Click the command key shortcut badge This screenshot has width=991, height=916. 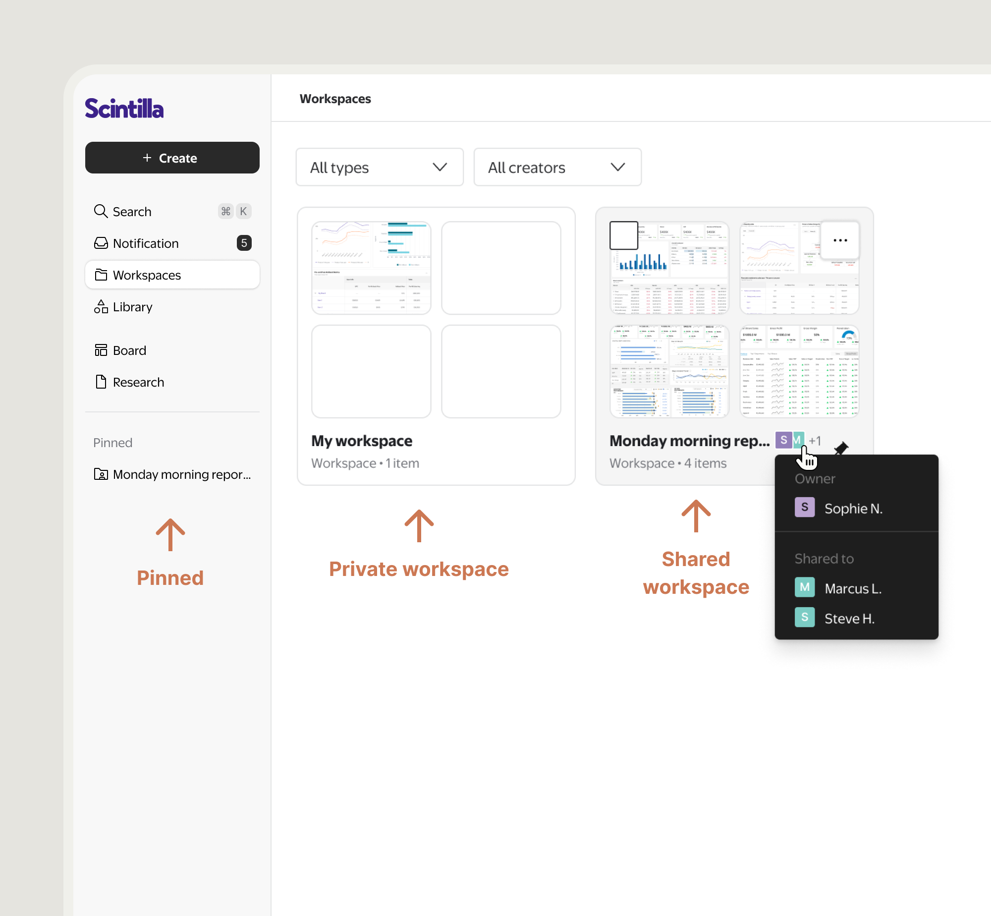point(226,211)
